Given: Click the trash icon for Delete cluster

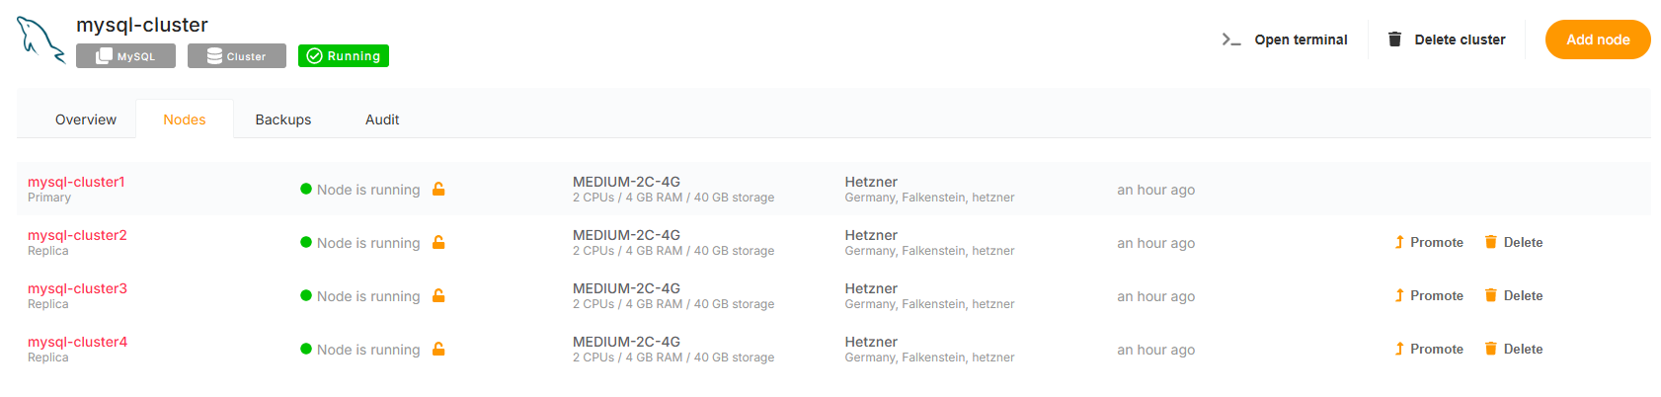Looking at the screenshot, I should click(x=1394, y=40).
